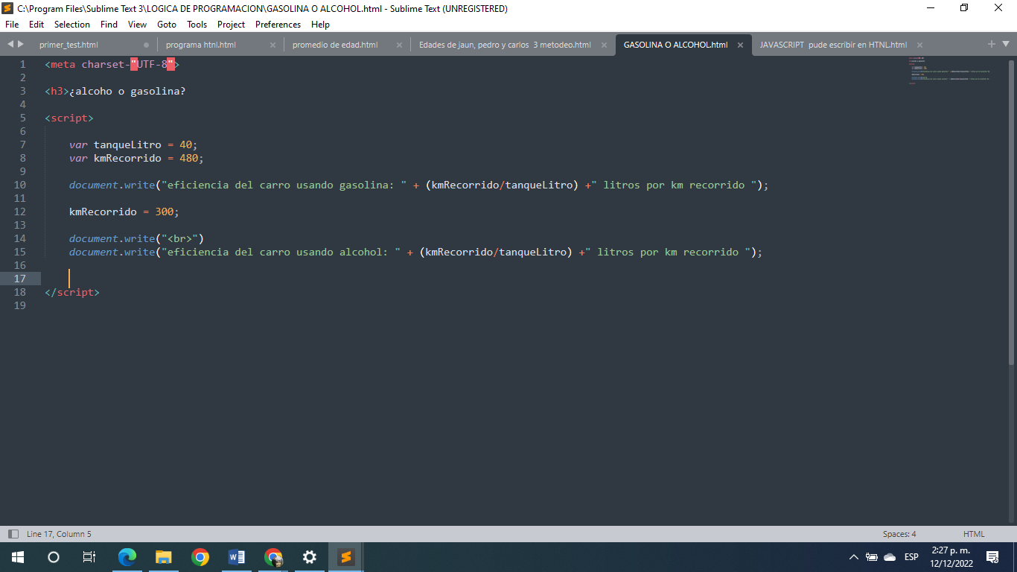The width and height of the screenshot is (1017, 572).
Task: Open File Explorer from taskbar
Action: click(164, 557)
